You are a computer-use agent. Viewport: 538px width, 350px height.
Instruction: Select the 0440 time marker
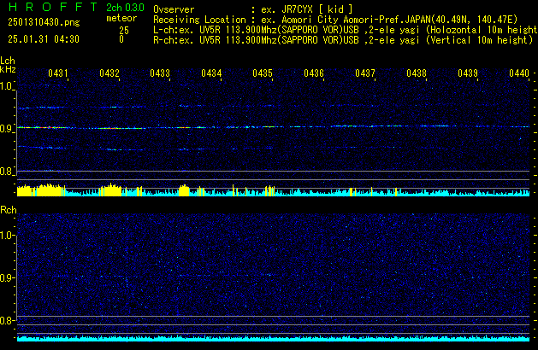519,73
